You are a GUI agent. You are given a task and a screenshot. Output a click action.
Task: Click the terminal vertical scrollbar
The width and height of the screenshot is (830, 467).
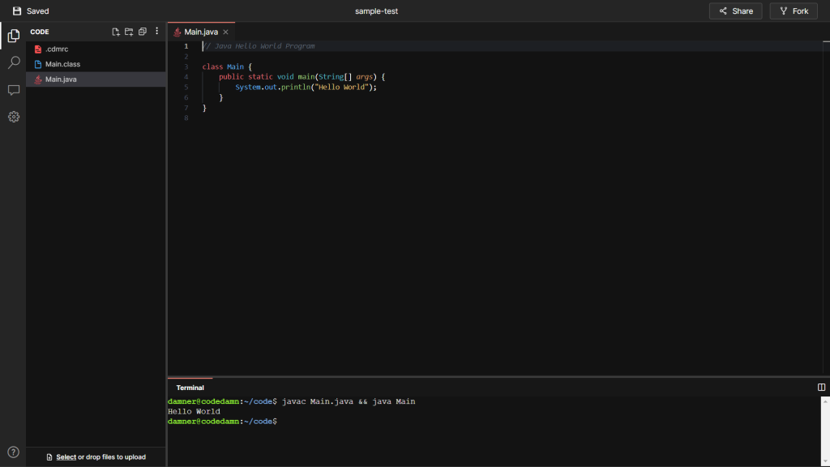(824, 431)
